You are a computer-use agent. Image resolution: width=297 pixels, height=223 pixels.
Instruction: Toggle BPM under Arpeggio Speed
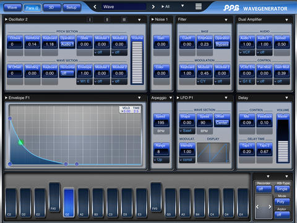[161, 131]
